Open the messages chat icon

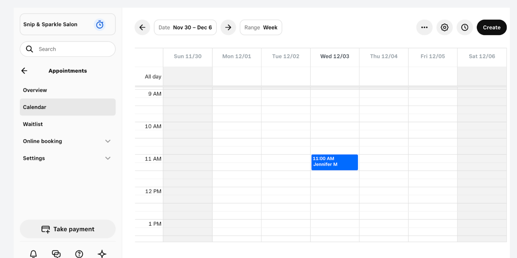pos(56,254)
